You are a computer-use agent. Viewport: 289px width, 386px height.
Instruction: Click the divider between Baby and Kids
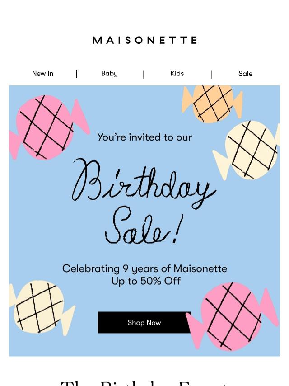(x=144, y=74)
